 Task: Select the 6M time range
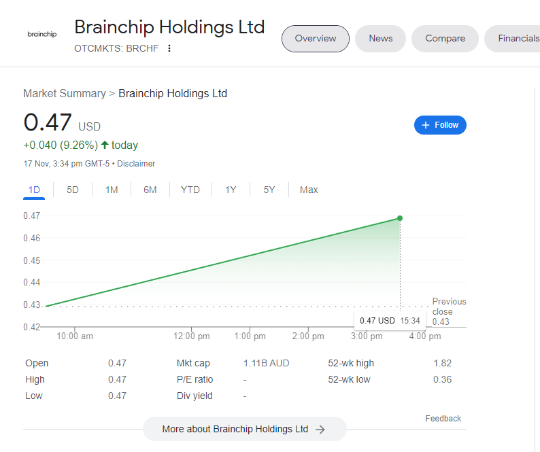tap(150, 190)
